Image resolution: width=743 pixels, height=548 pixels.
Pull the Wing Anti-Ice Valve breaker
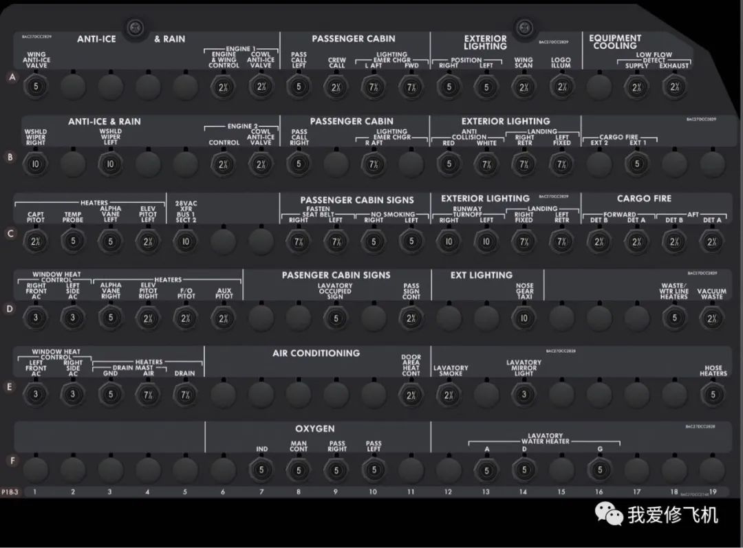coord(36,87)
